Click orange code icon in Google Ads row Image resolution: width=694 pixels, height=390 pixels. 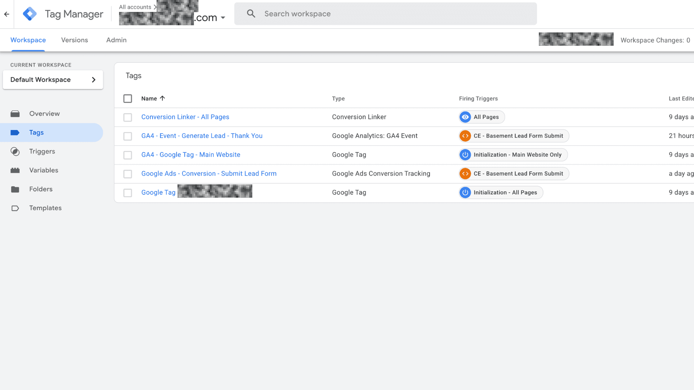[x=465, y=174]
